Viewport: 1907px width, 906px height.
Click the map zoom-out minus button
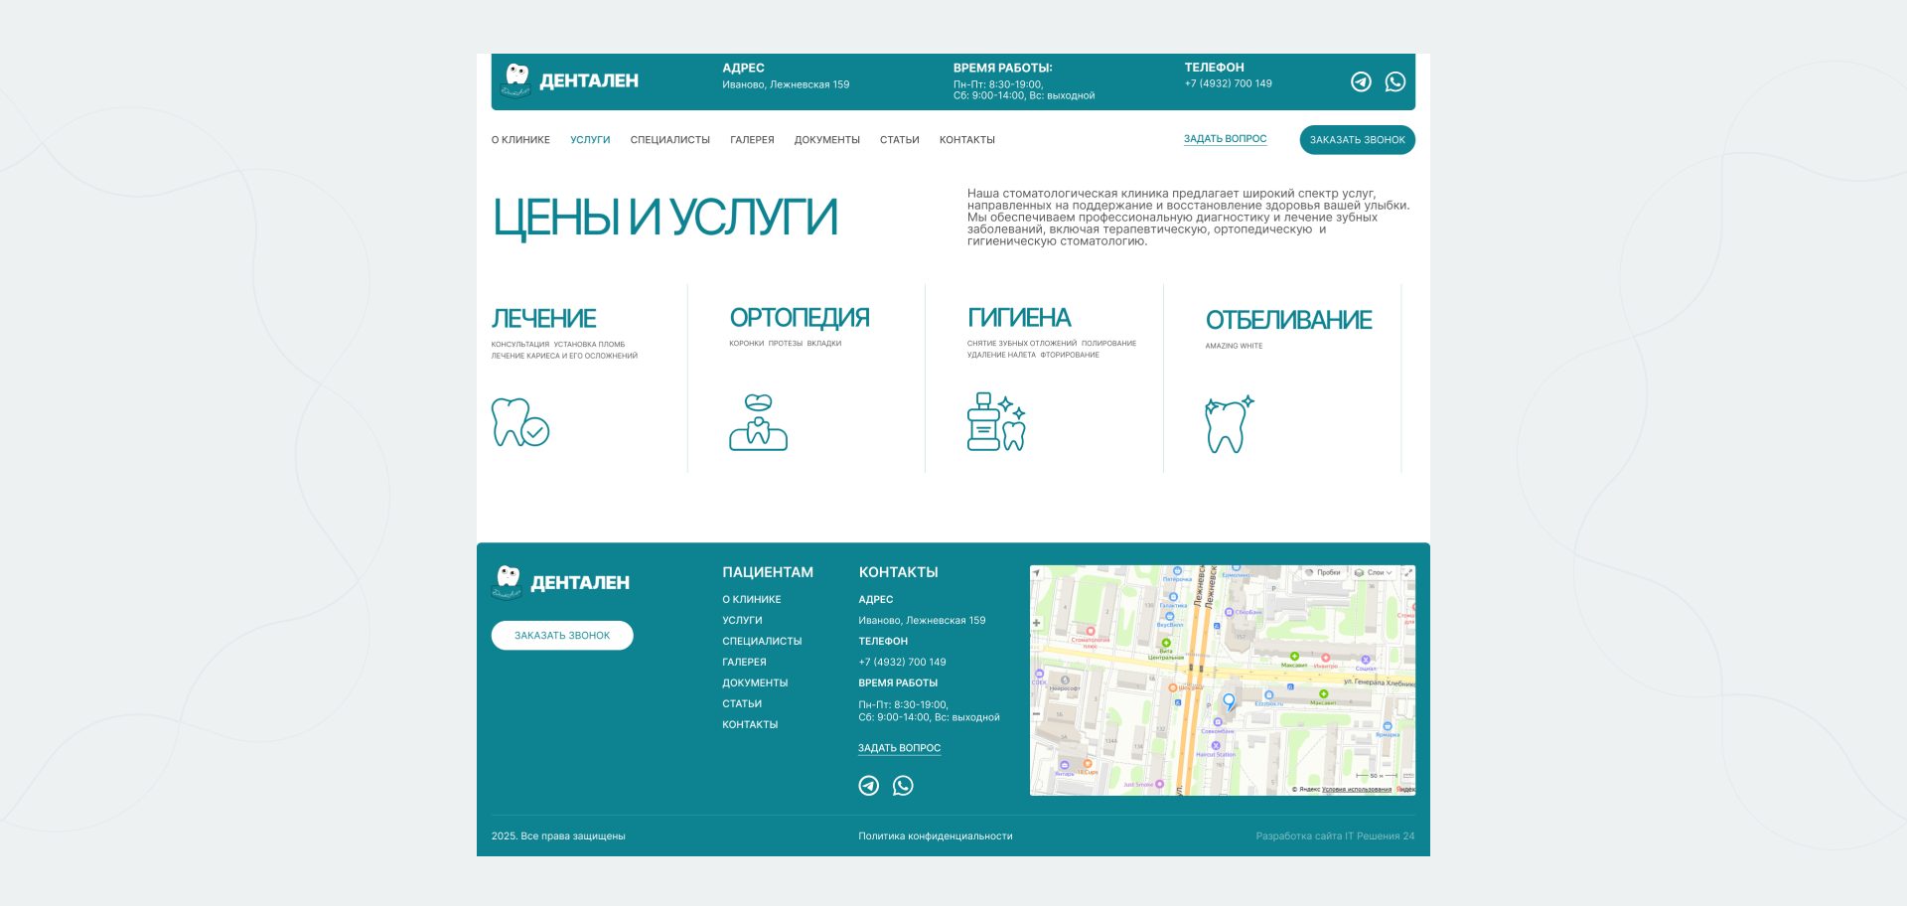coord(1037,713)
